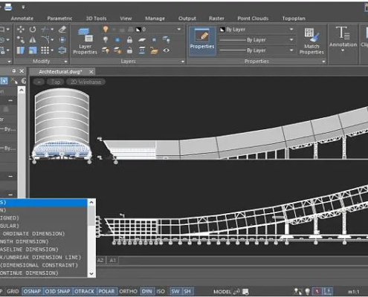The height and width of the screenshot is (297, 368).
Task: Open the Annotate ribbon tab
Action: coord(22,19)
